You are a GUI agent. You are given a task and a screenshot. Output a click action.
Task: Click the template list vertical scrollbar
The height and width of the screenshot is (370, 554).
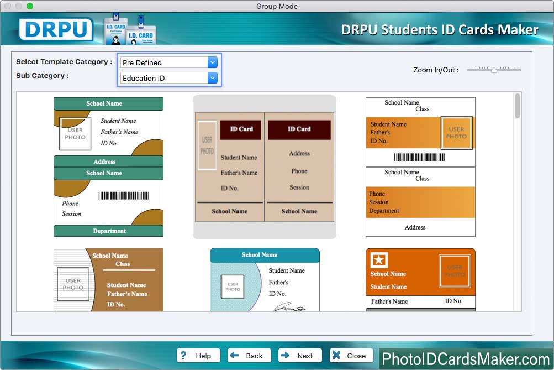pyautogui.click(x=517, y=106)
